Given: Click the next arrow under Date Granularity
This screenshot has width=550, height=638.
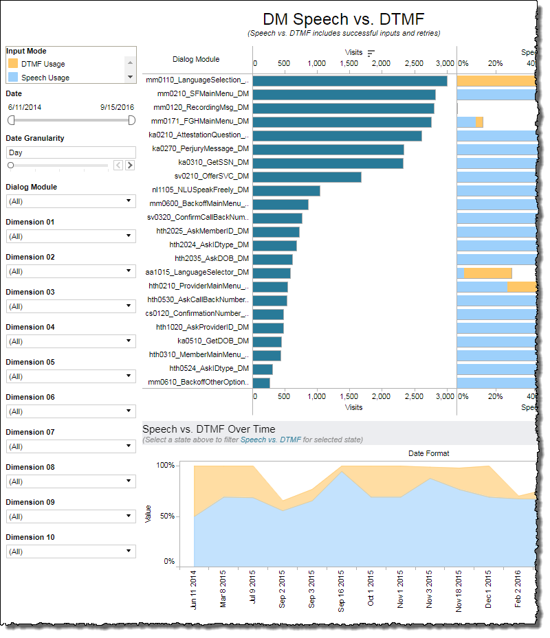Looking at the screenshot, I should click(x=130, y=165).
